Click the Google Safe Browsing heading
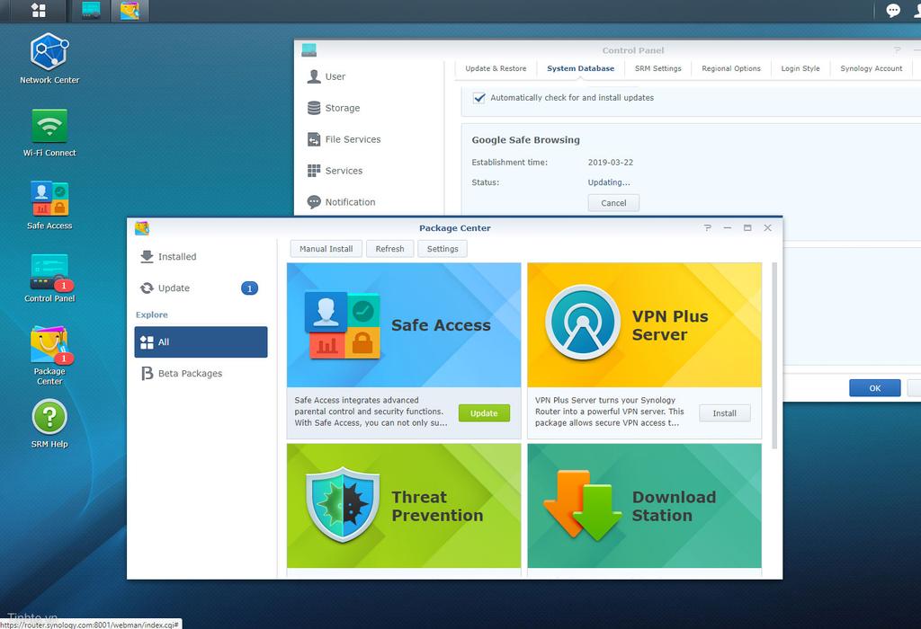Viewport: 921px width, 629px height. click(525, 139)
